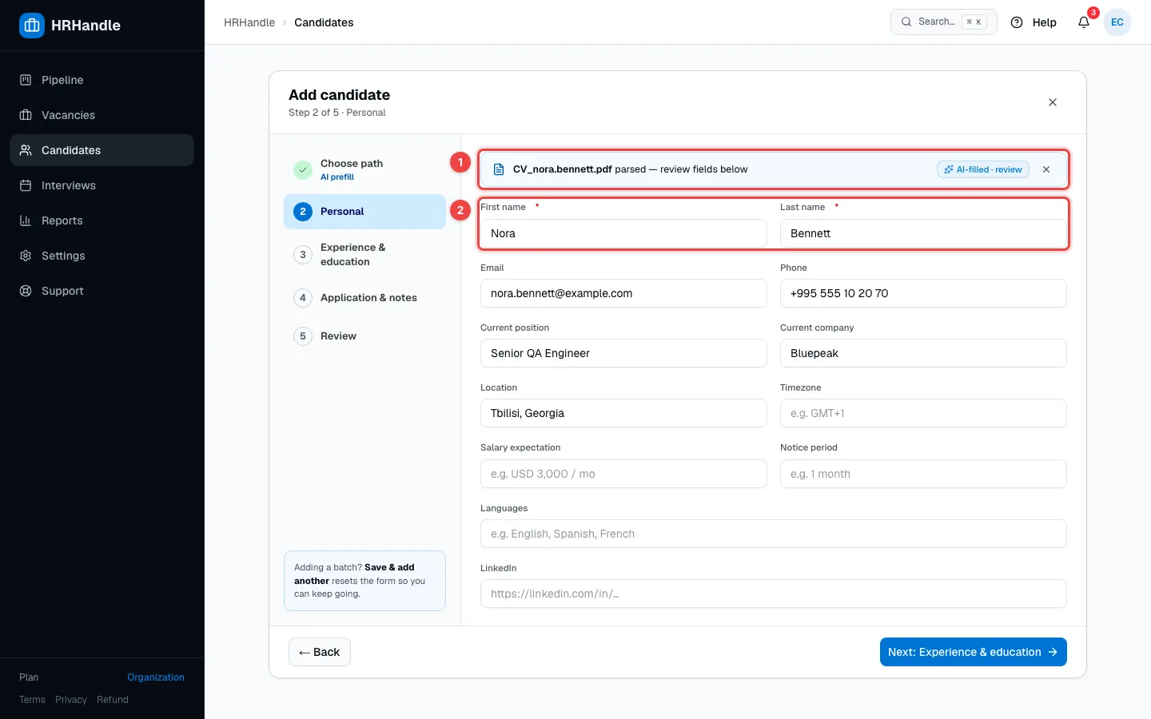Click HRHandle in the breadcrumb
Viewport: 1151px width, 719px height.
click(x=249, y=22)
